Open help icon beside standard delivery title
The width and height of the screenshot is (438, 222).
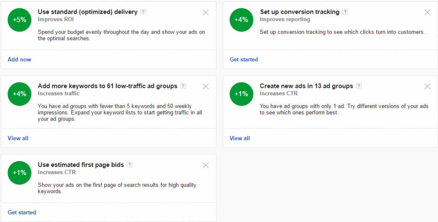[143, 12]
